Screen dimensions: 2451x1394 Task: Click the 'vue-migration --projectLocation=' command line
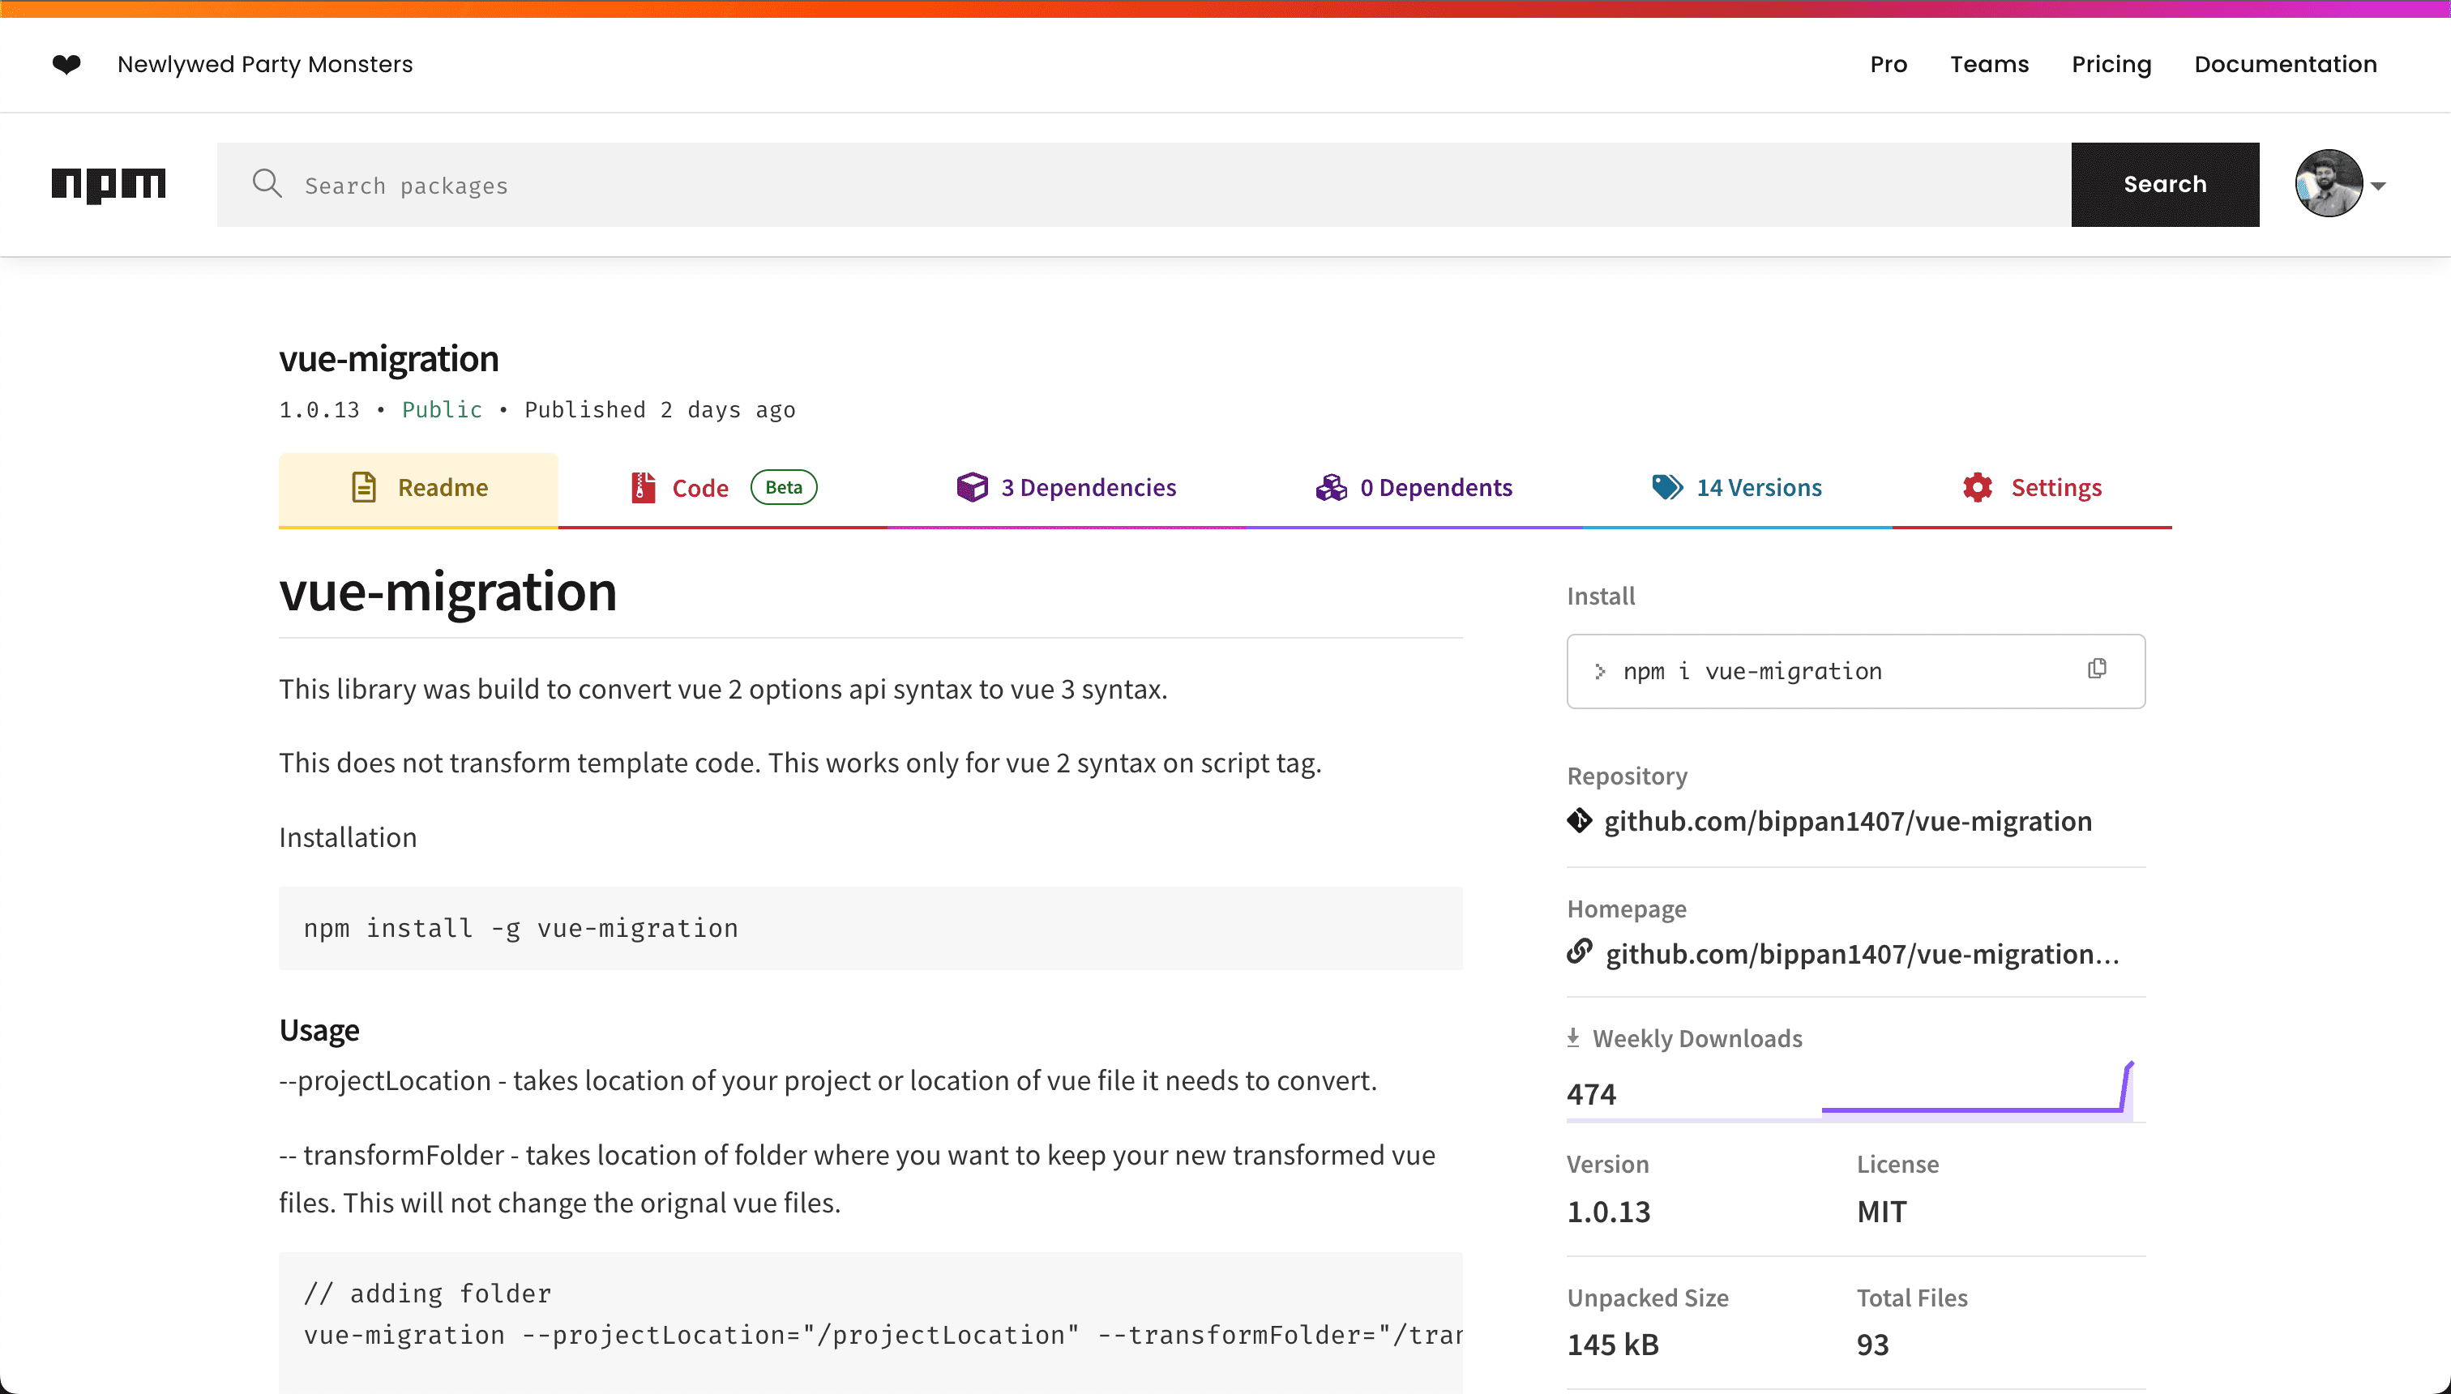click(883, 1335)
